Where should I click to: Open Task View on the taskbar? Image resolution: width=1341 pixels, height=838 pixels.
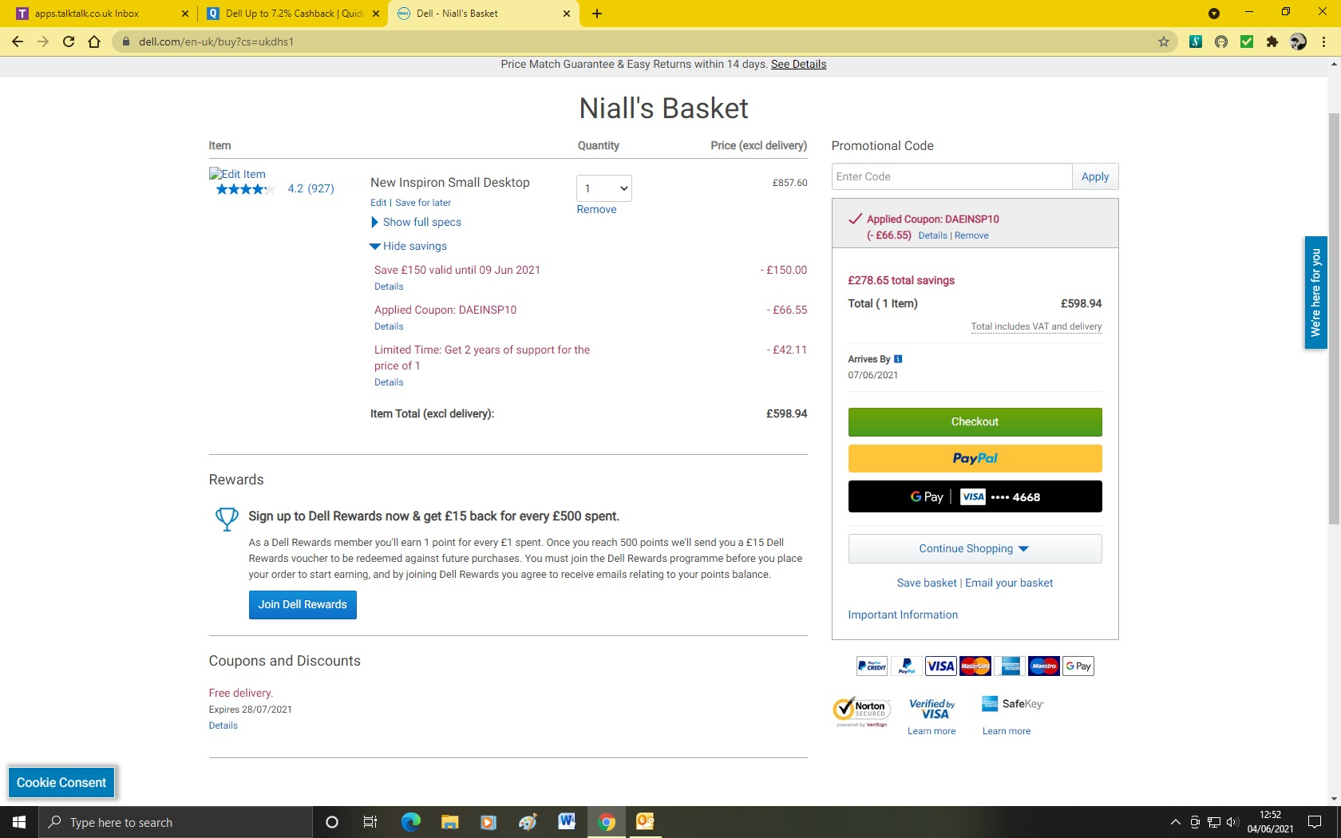370,822
